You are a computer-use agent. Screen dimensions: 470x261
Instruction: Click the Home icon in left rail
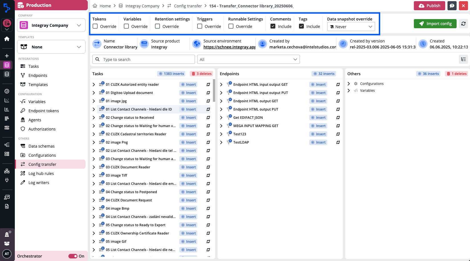coord(7,39)
